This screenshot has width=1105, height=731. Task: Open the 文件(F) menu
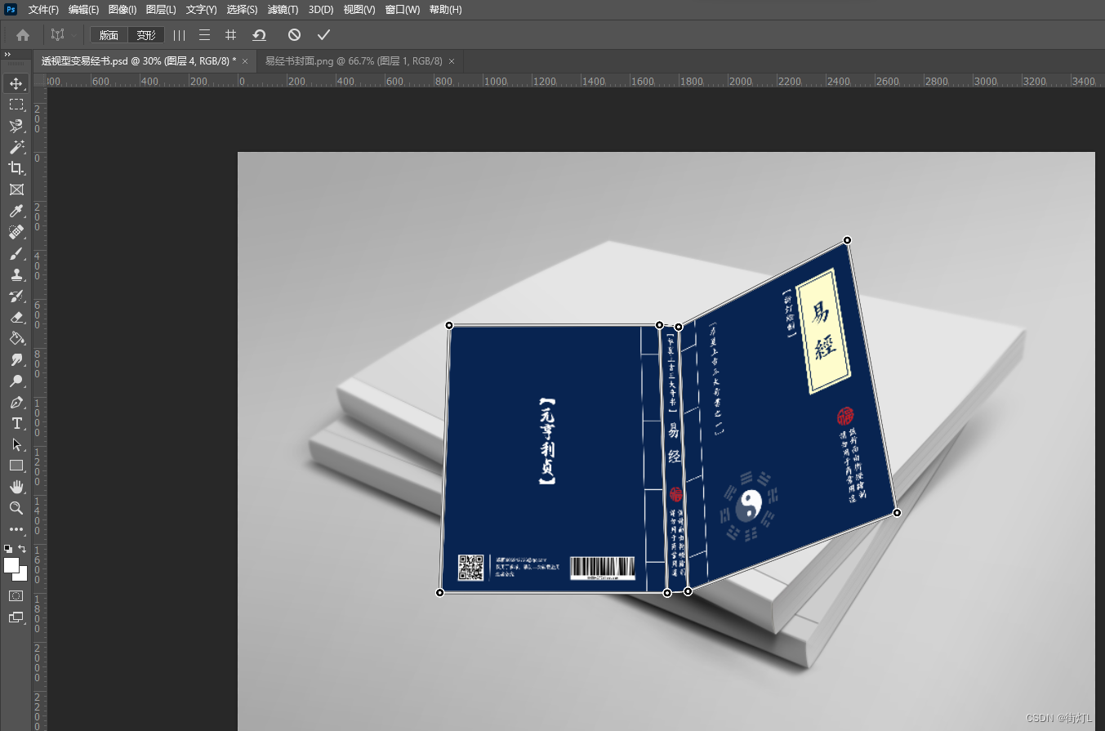tap(43, 10)
